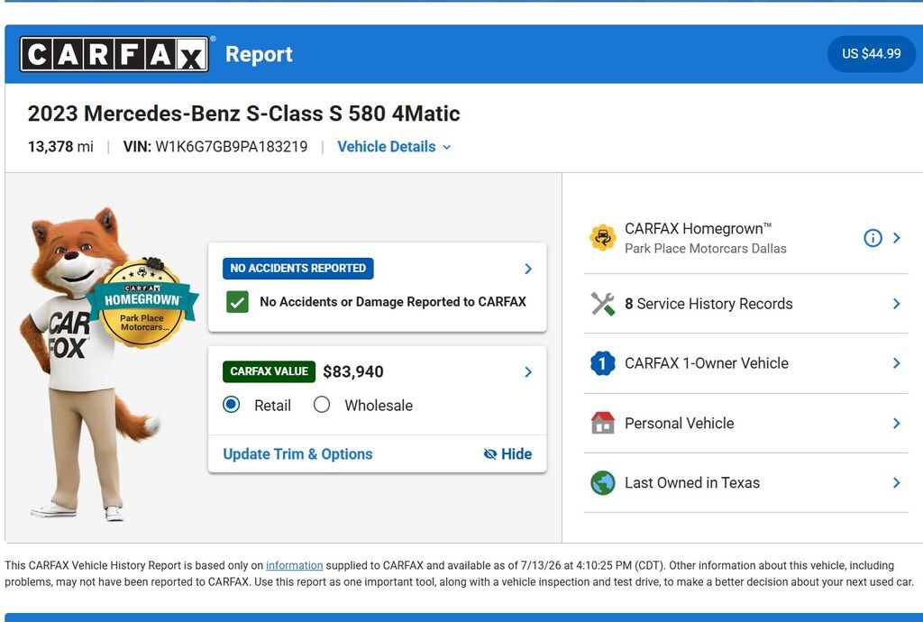This screenshot has width=923, height=622.
Task: Click Personal Vehicle text
Action: pyautogui.click(x=680, y=423)
